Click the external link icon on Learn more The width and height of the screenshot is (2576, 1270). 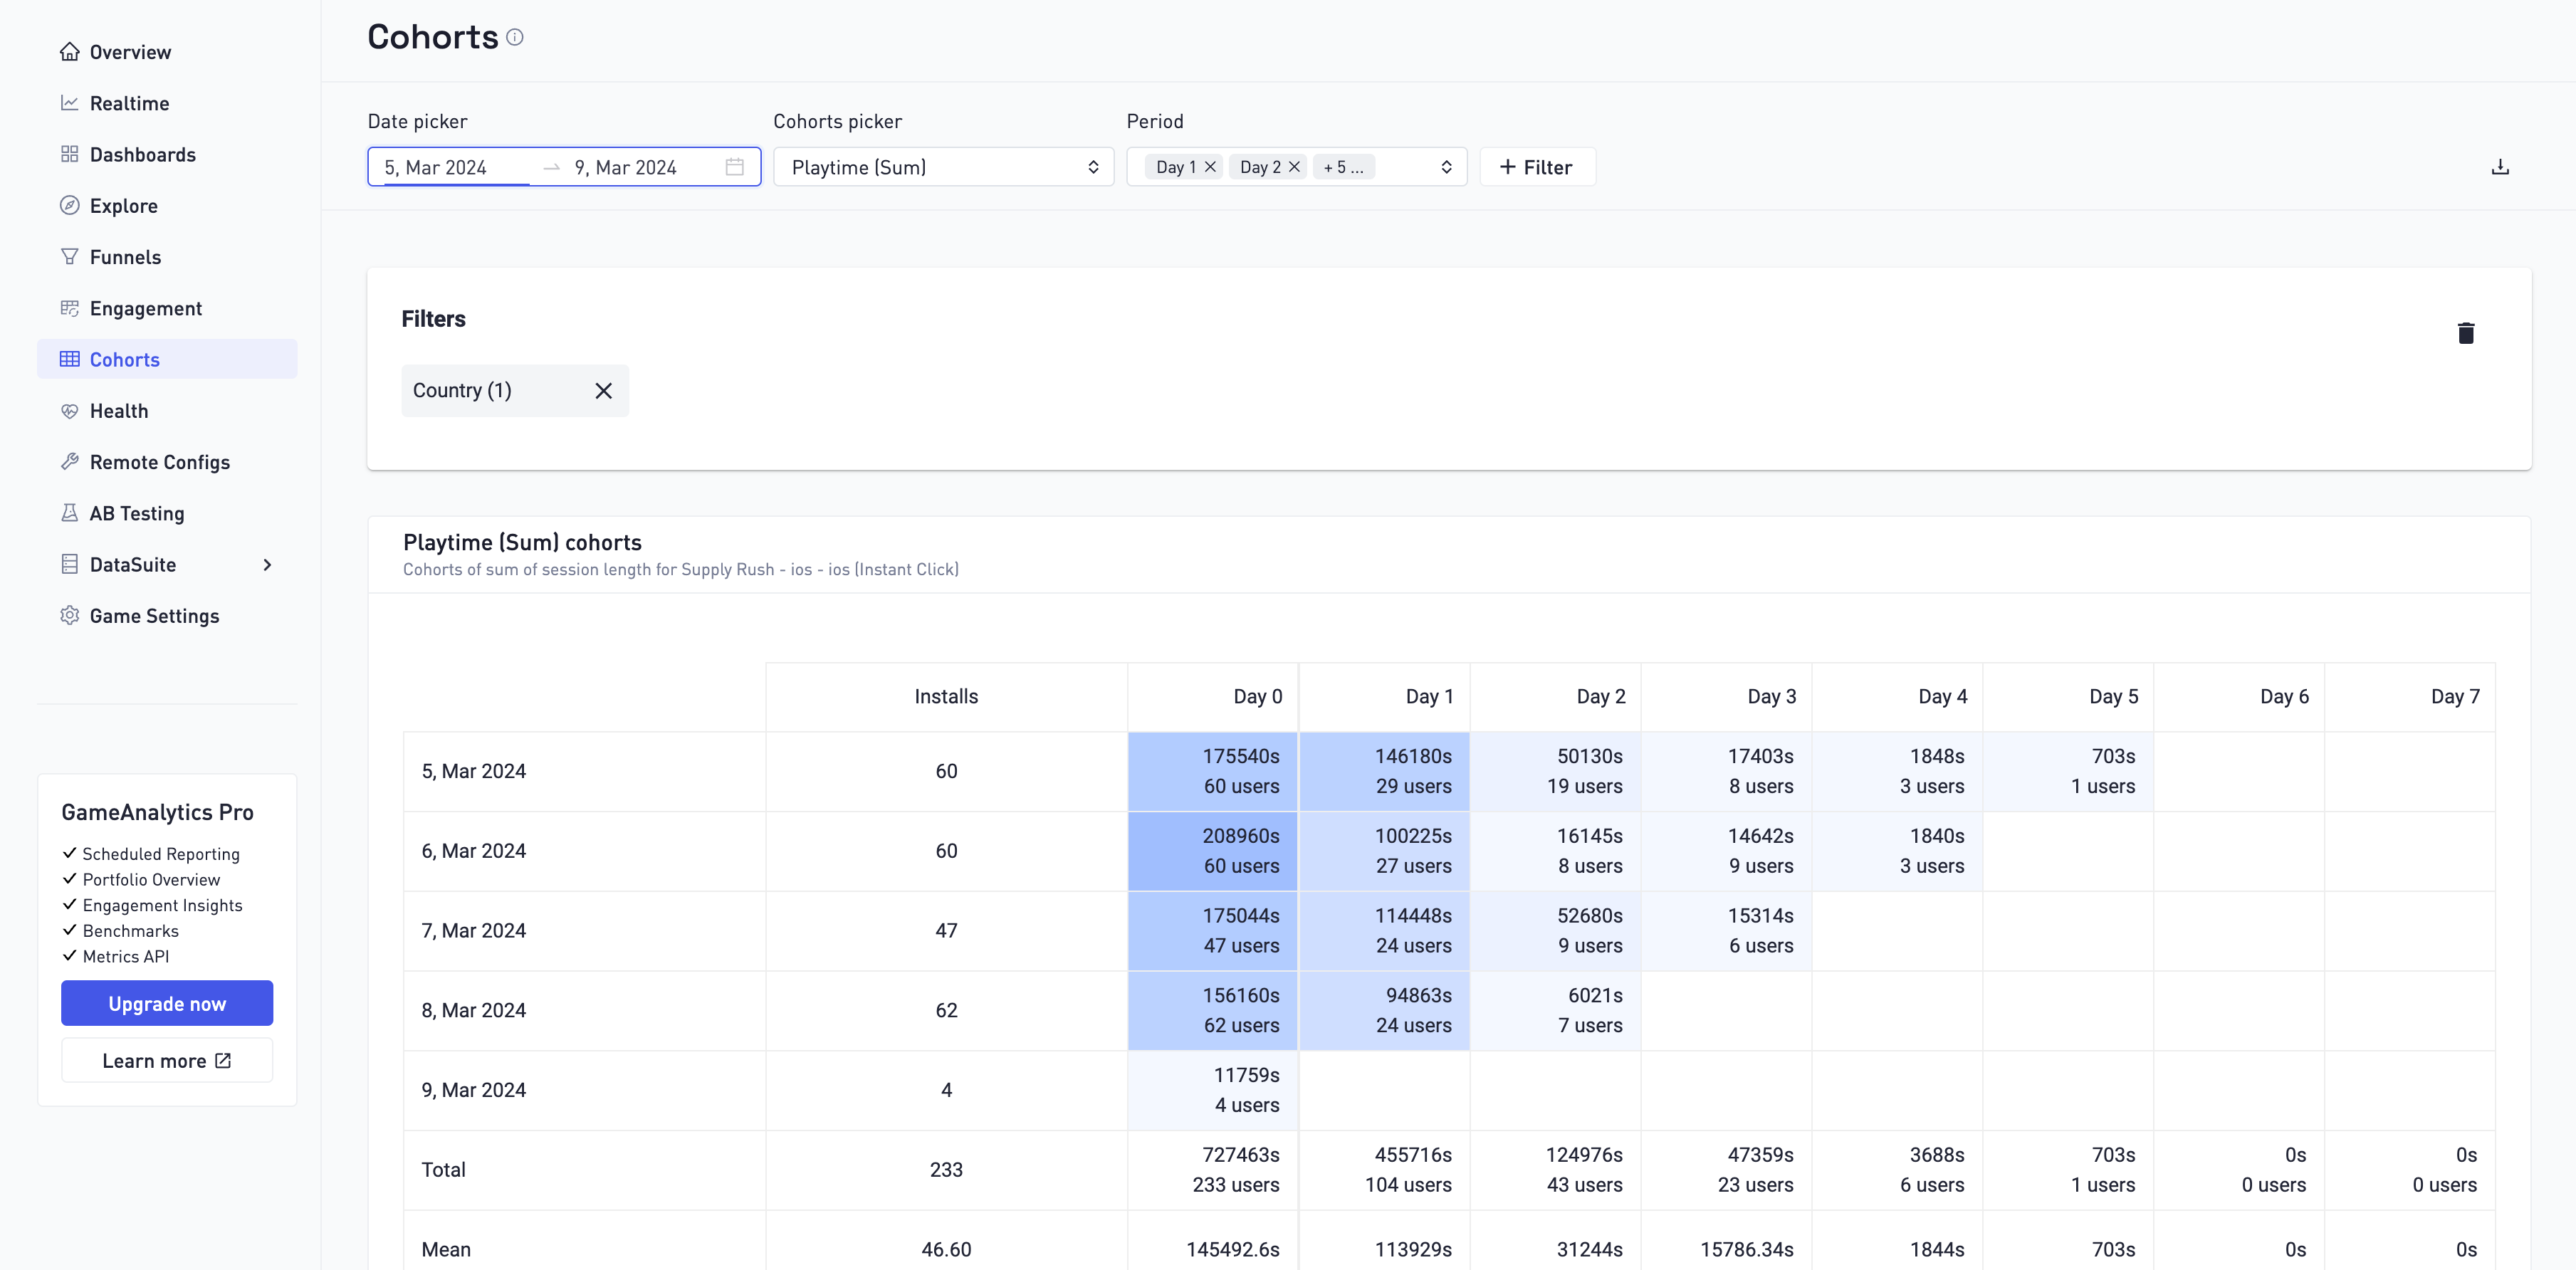pos(223,1060)
